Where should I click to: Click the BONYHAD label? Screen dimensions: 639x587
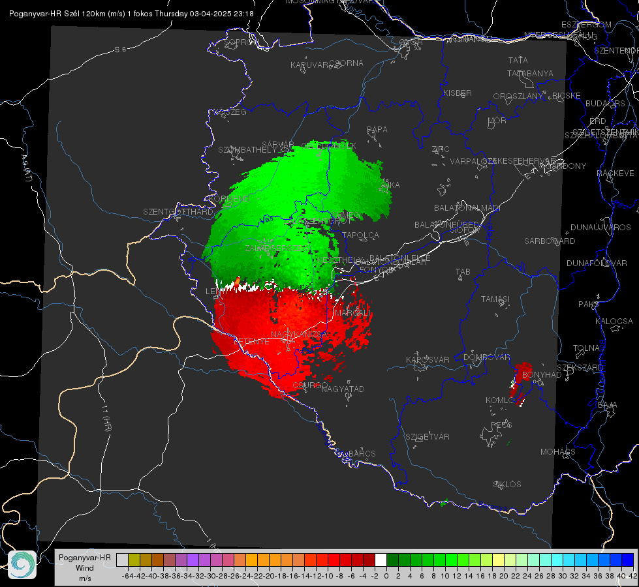[542, 374]
